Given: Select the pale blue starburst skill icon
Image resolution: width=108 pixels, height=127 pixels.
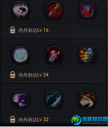Looking at the screenshot, I should 21,55.
